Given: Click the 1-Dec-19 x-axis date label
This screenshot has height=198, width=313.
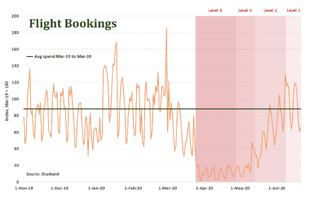Looking at the screenshot, I should (60, 188).
